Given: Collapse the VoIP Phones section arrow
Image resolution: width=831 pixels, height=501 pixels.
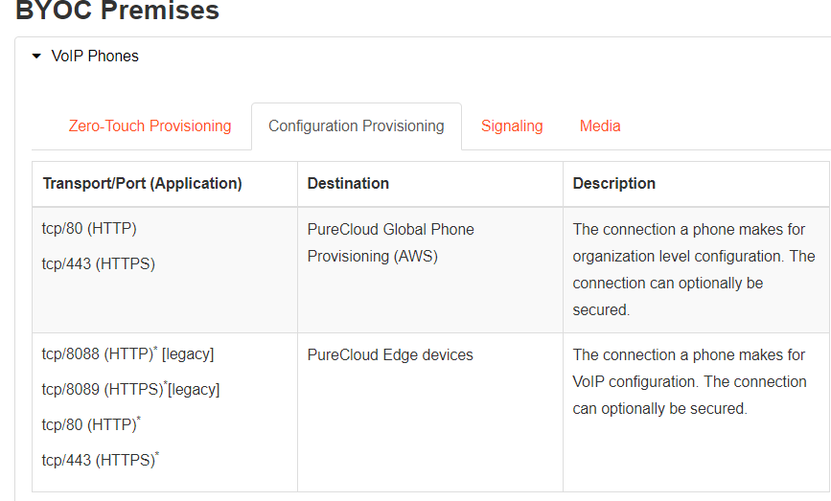Looking at the screenshot, I should (x=36, y=57).
